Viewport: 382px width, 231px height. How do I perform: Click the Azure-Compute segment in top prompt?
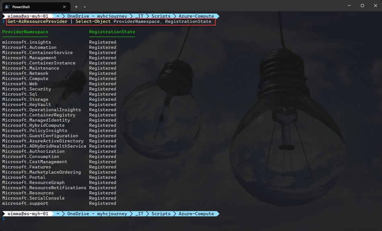click(196, 16)
